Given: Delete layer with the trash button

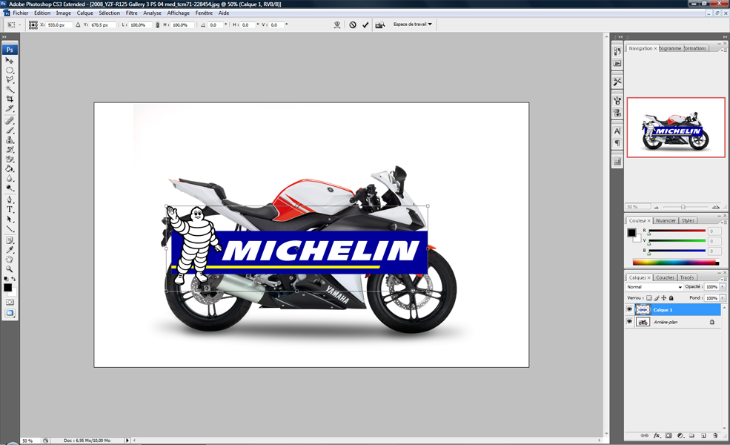Looking at the screenshot, I should [x=715, y=435].
